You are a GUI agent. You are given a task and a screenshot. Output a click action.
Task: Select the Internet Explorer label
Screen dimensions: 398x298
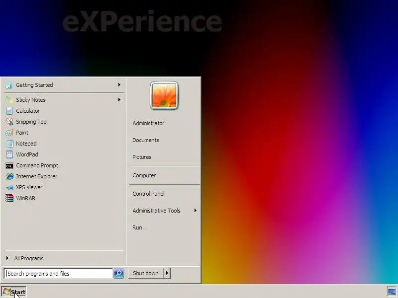tap(36, 176)
